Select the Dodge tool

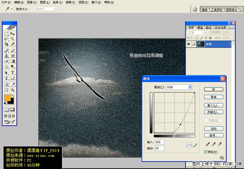[13, 66]
